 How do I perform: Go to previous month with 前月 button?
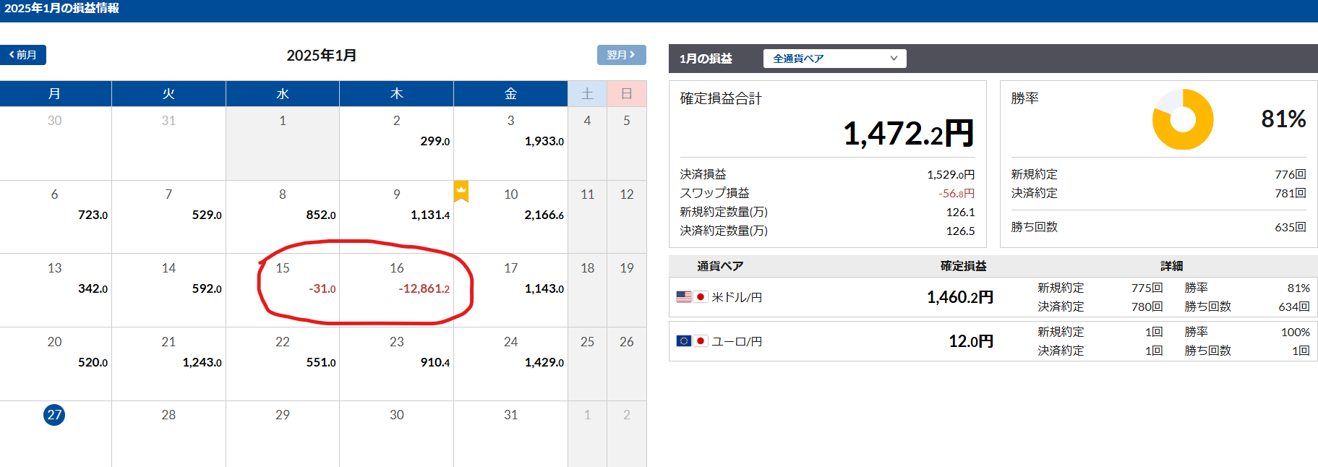[23, 55]
